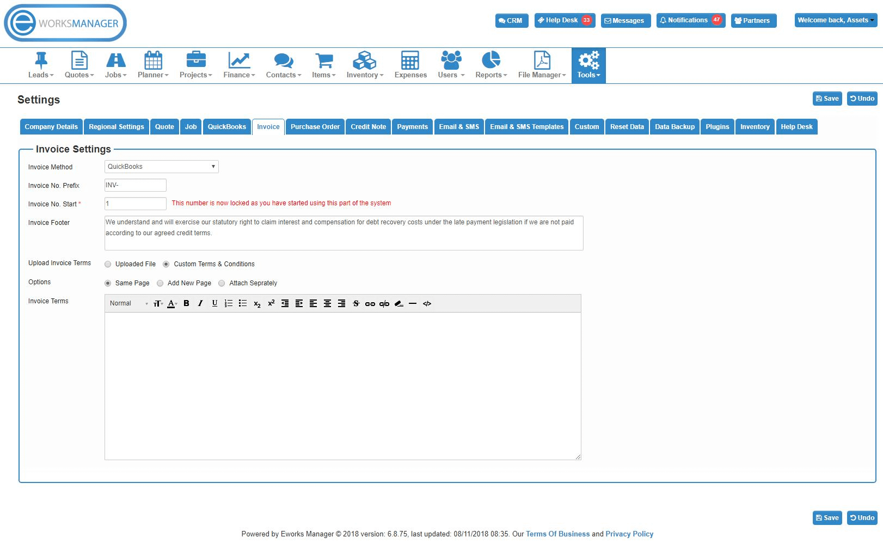883x544 pixels.
Task: Select the Uploaded File option
Action: pos(108,264)
